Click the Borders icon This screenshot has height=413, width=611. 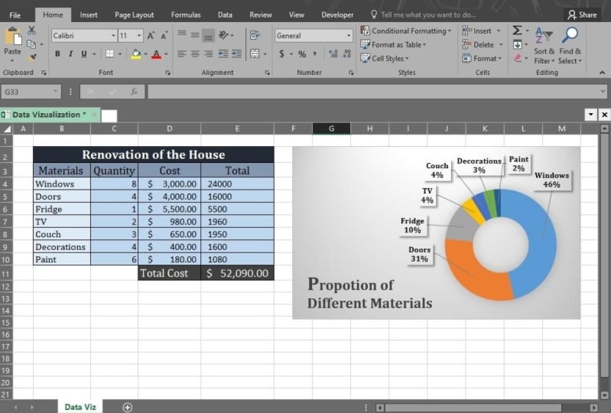110,54
